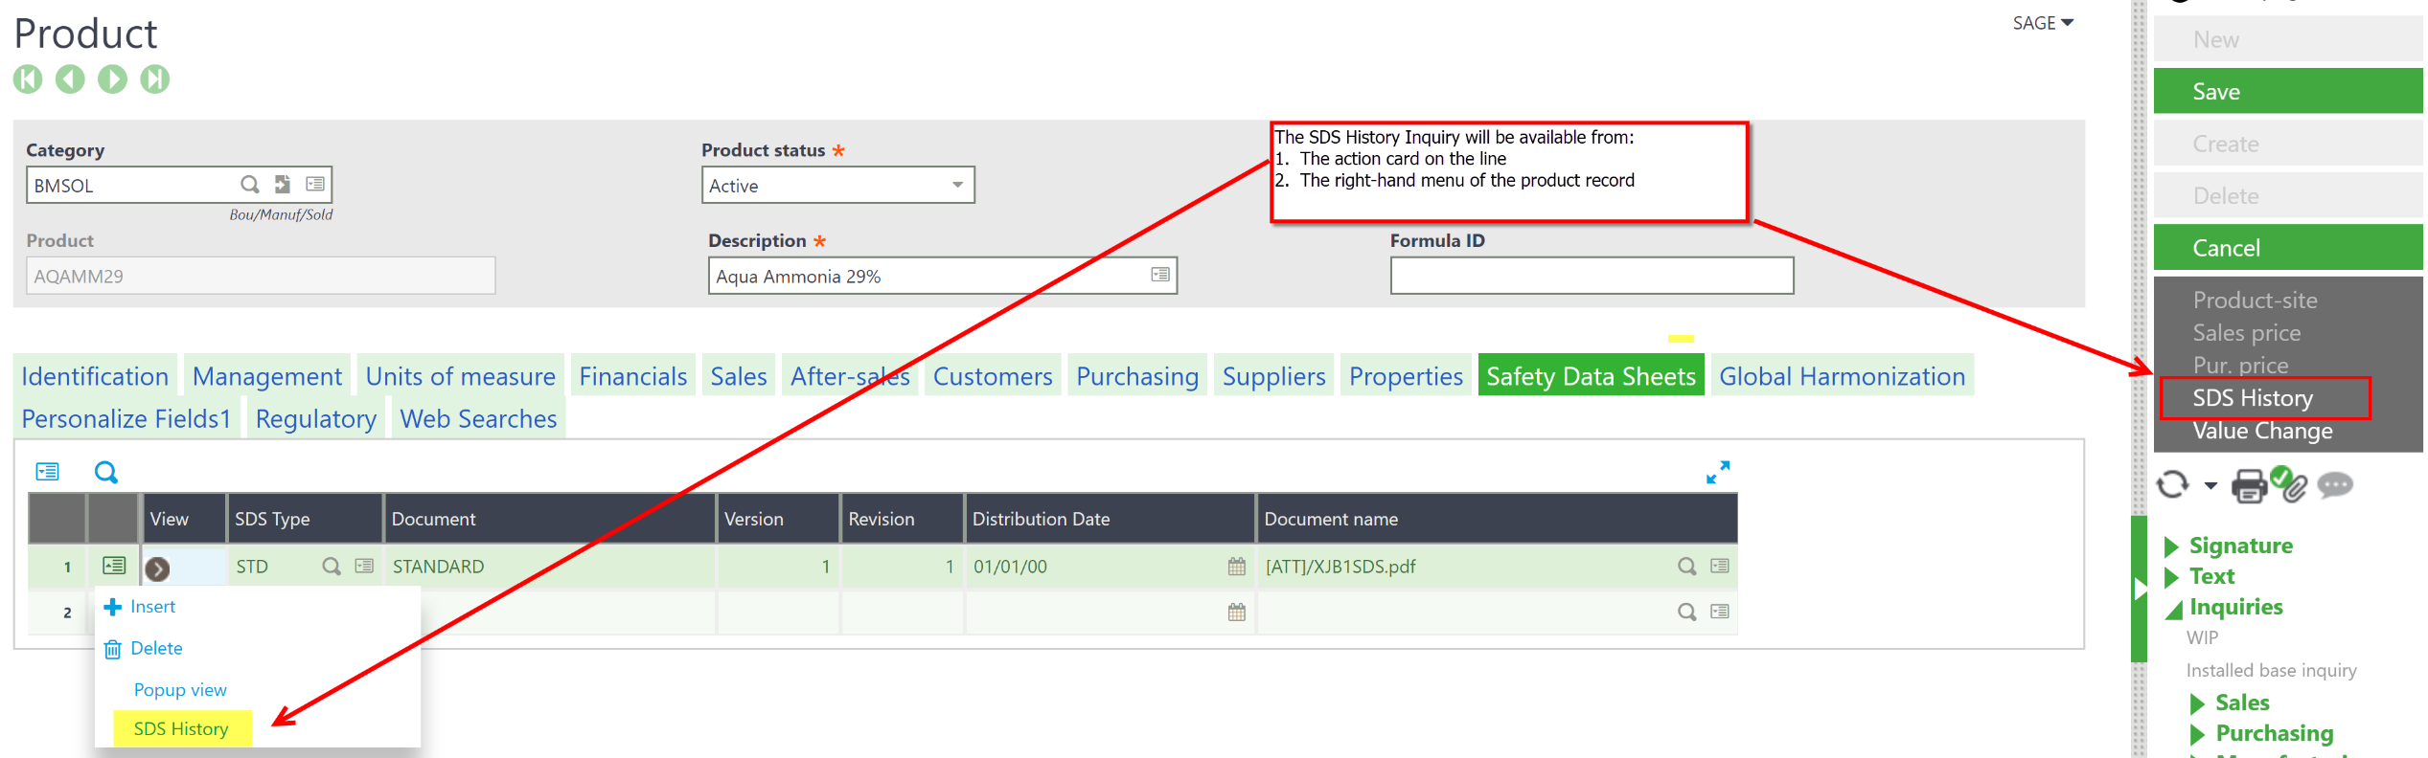Click the green Save button
The width and height of the screenshot is (2428, 758).
2286,92
